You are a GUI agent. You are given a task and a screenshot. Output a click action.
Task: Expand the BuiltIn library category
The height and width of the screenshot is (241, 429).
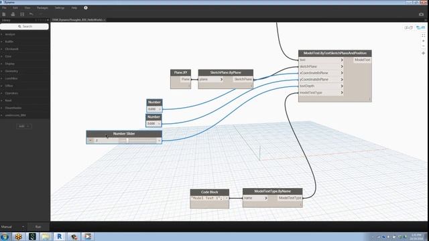click(x=9, y=42)
